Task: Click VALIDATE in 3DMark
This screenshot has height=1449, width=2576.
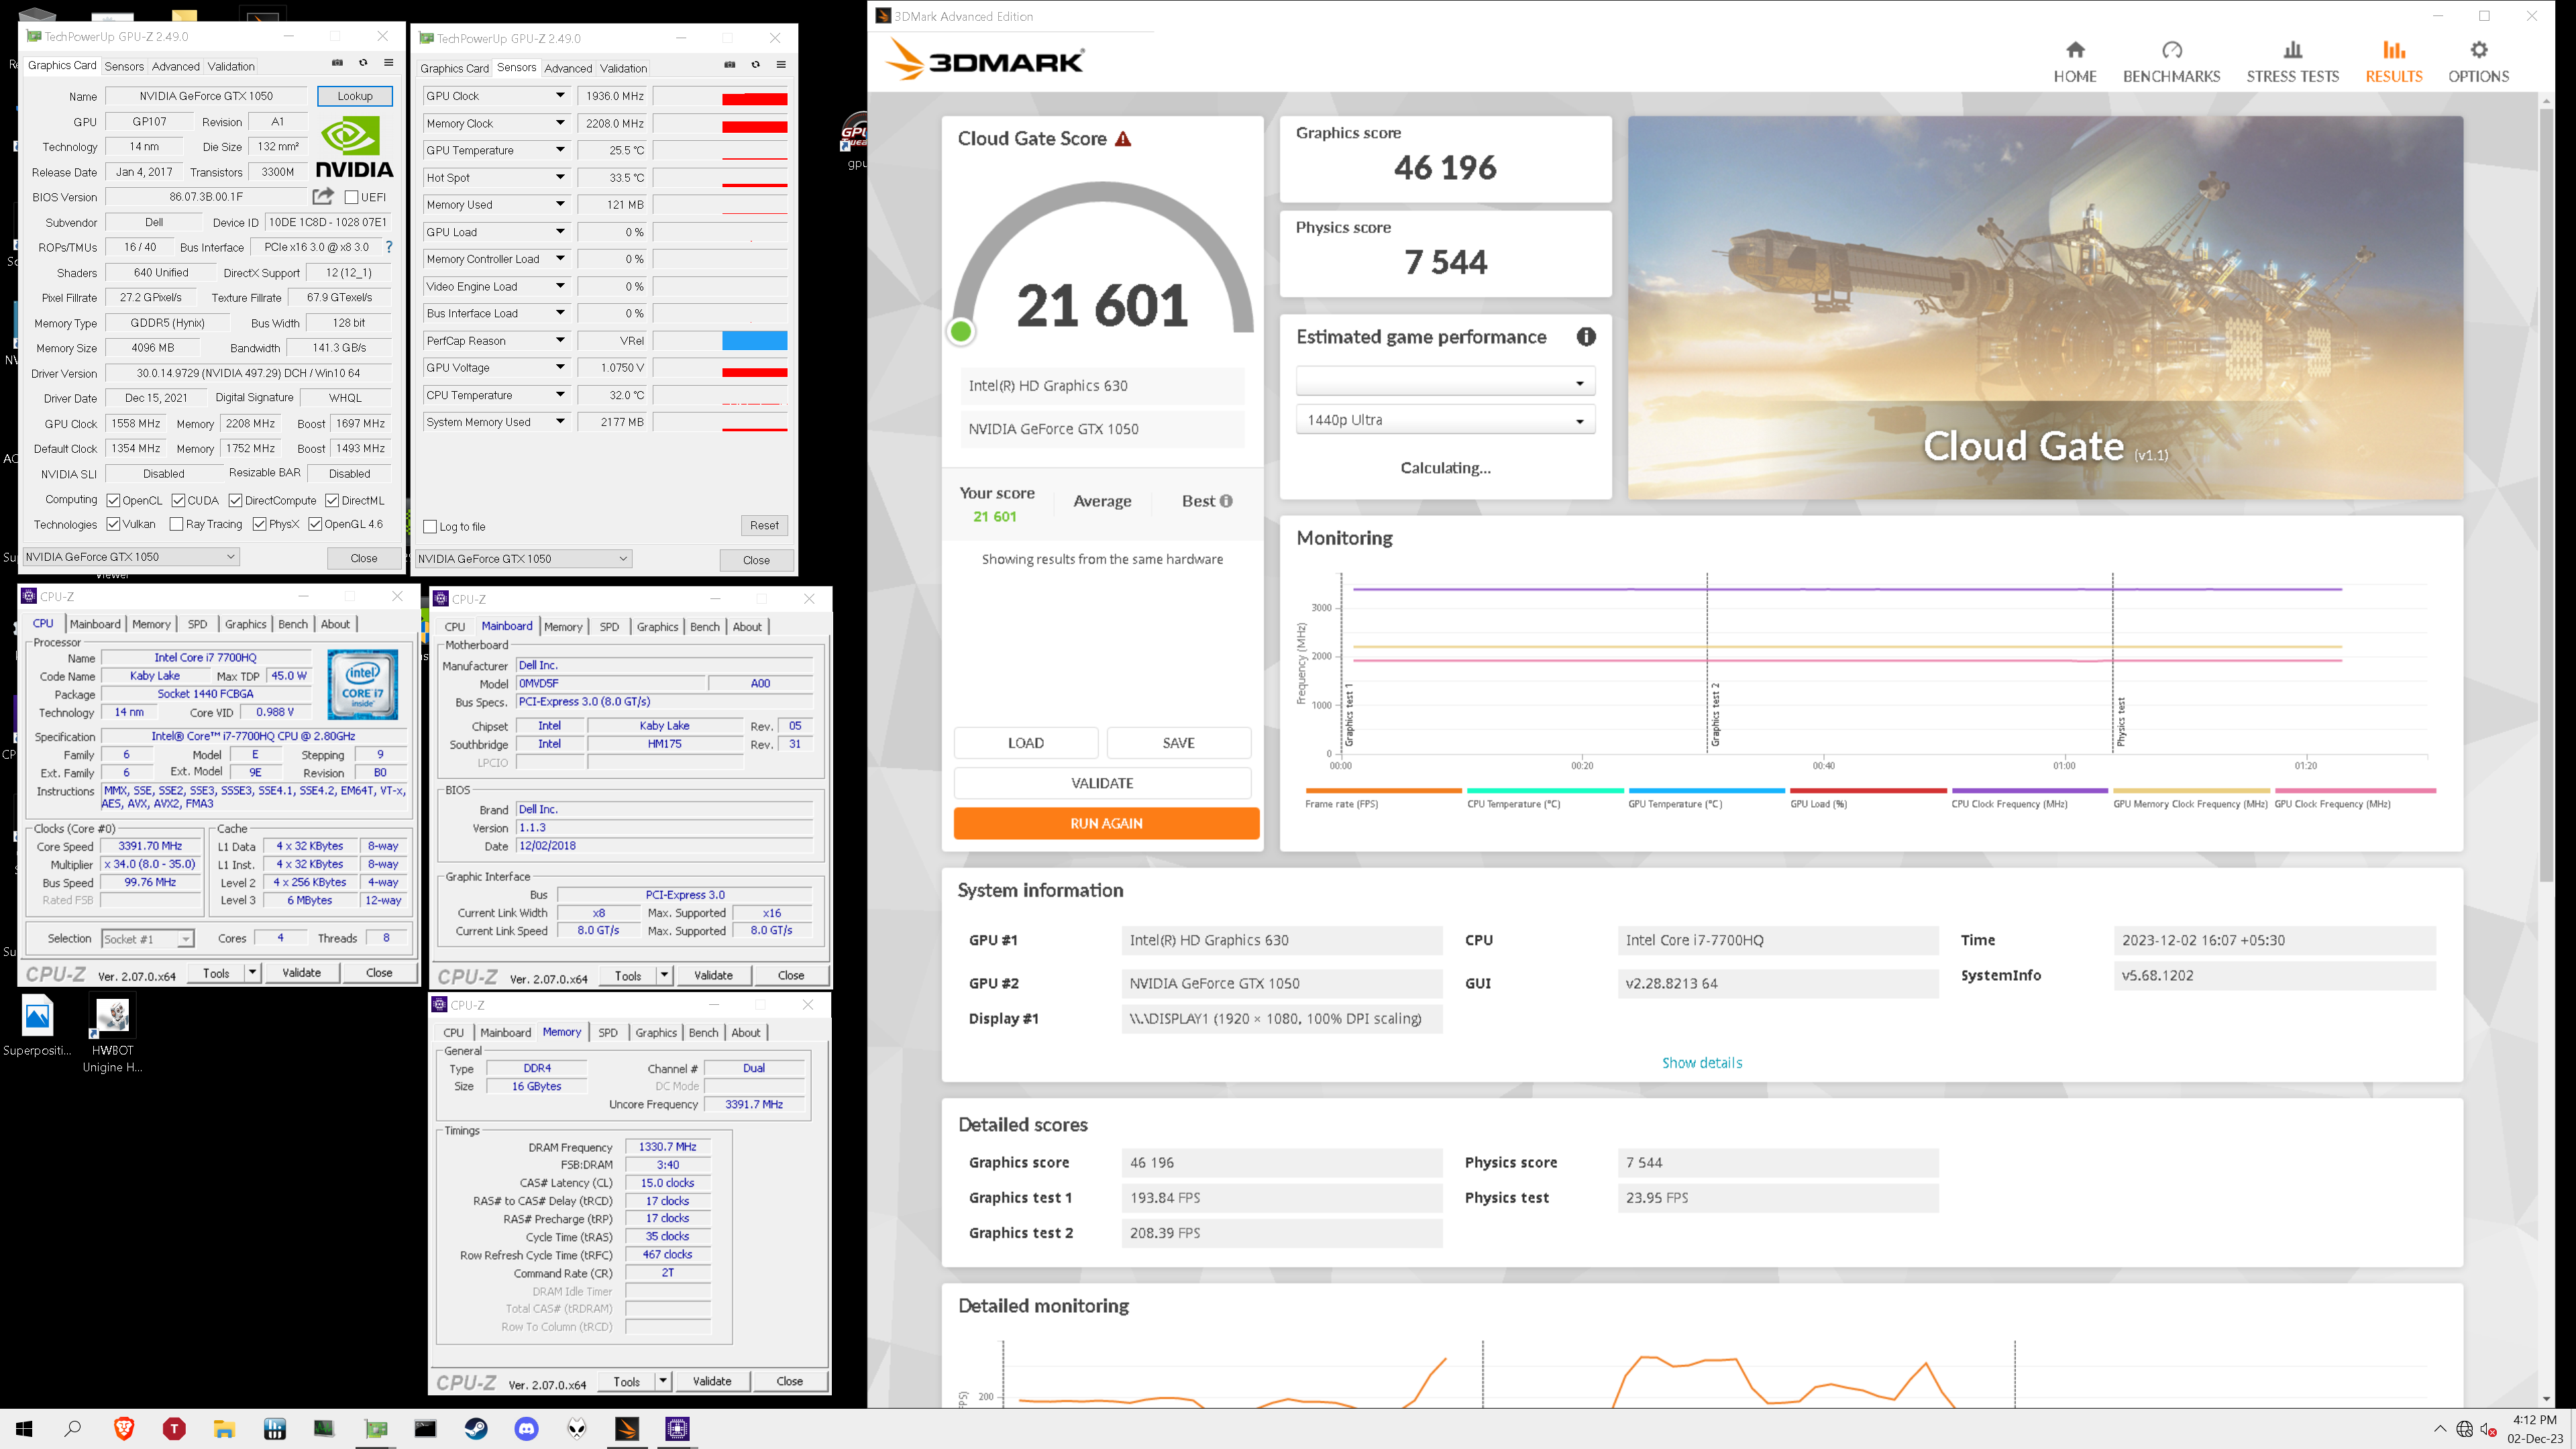Action: tap(1102, 783)
